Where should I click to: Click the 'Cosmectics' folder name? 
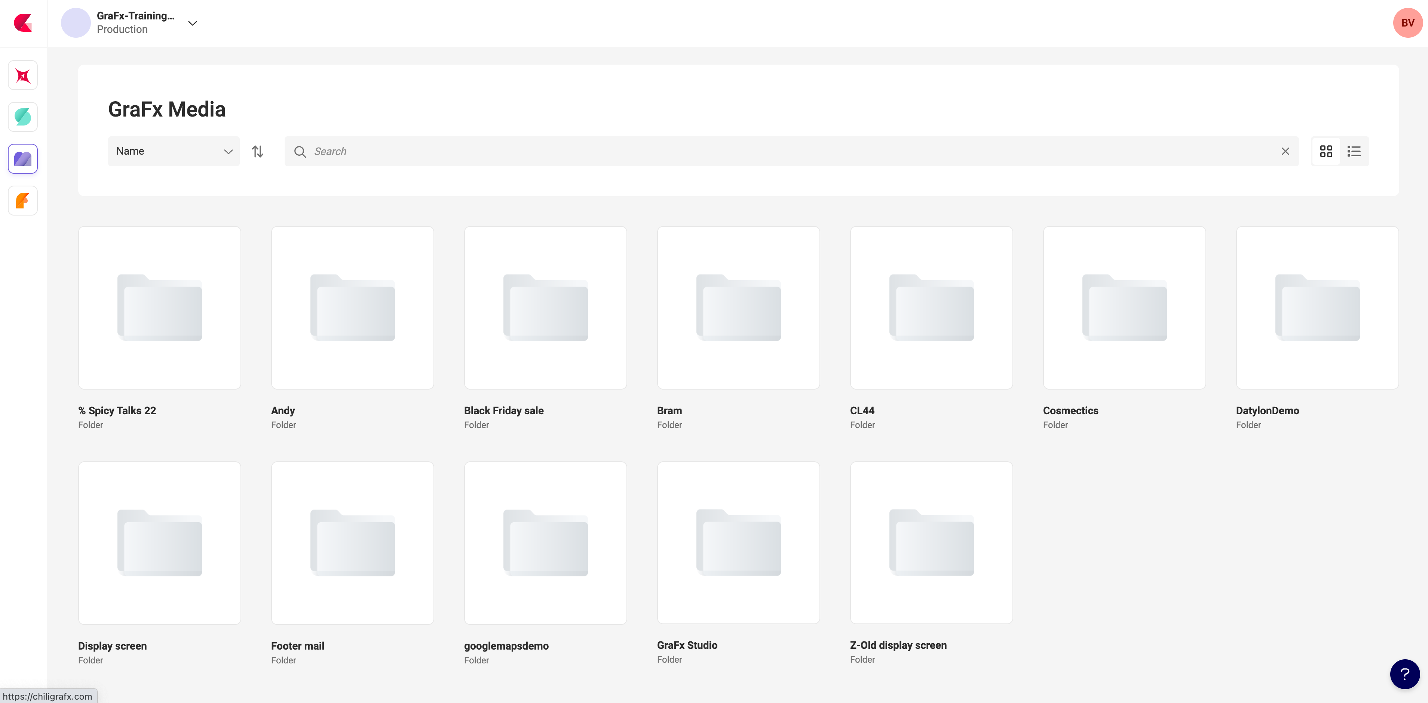tap(1070, 411)
